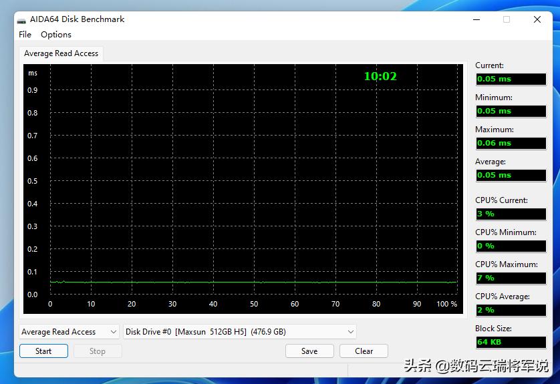The width and height of the screenshot is (560, 384).
Task: Clear the benchmark graph
Action: point(364,351)
